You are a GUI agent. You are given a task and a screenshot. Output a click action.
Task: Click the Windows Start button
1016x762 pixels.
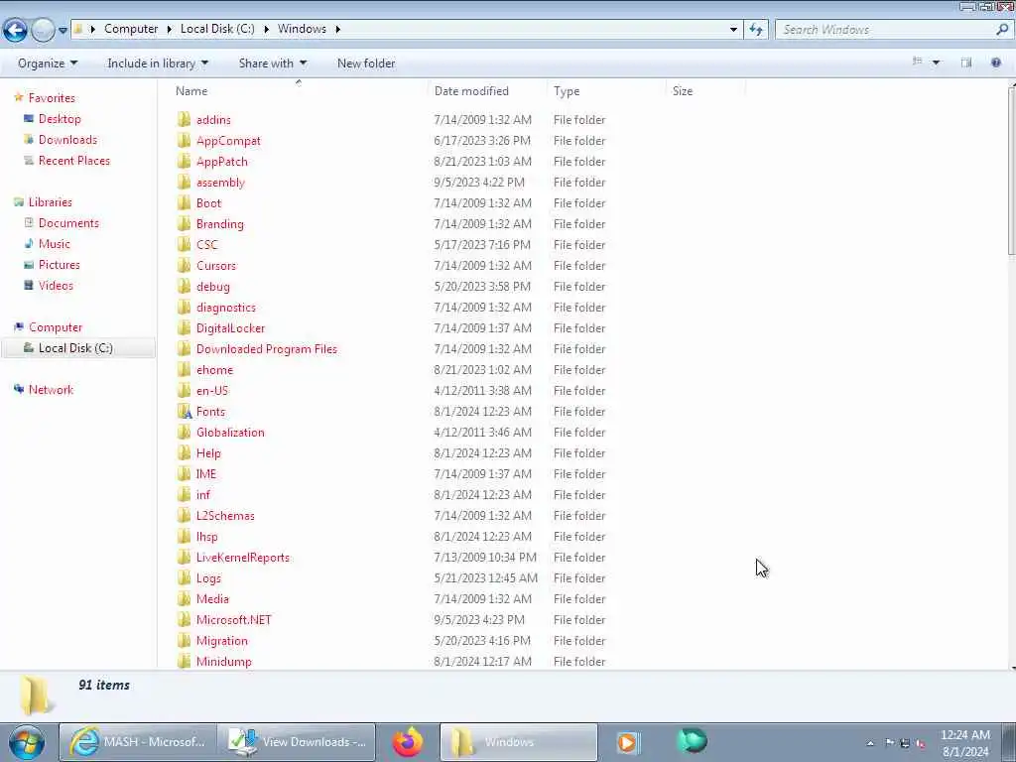click(x=27, y=742)
